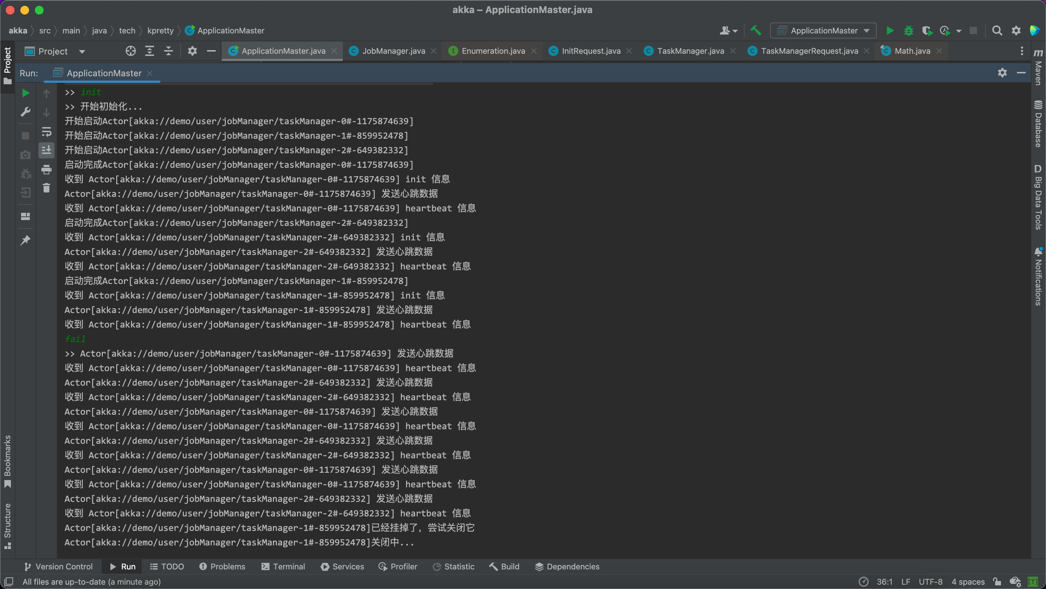
Task: Expand the run-with-profiler dropdown arrow
Action: click(x=960, y=31)
